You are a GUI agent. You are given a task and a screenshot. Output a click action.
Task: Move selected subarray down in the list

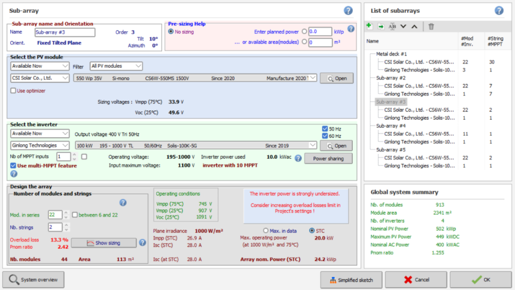coord(403,26)
